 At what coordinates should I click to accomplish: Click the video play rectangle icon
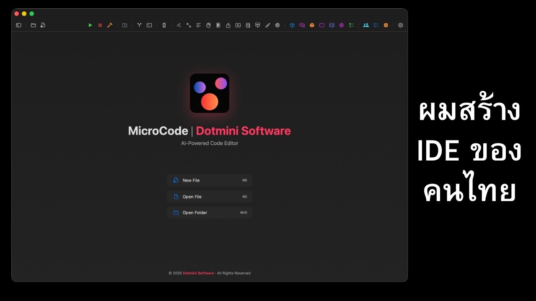238,25
